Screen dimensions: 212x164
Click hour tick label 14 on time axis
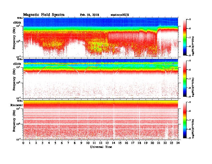pyautogui.click(x=113, y=143)
